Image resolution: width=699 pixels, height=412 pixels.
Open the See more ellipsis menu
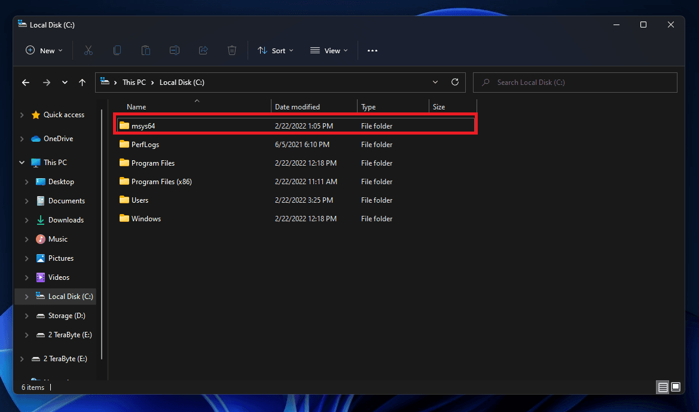tap(373, 50)
